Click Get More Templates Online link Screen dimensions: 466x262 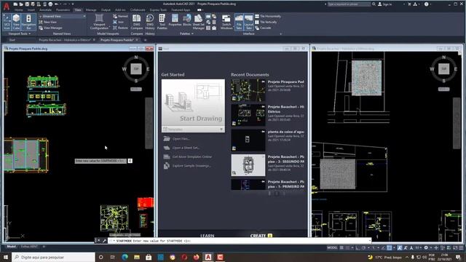click(x=188, y=156)
